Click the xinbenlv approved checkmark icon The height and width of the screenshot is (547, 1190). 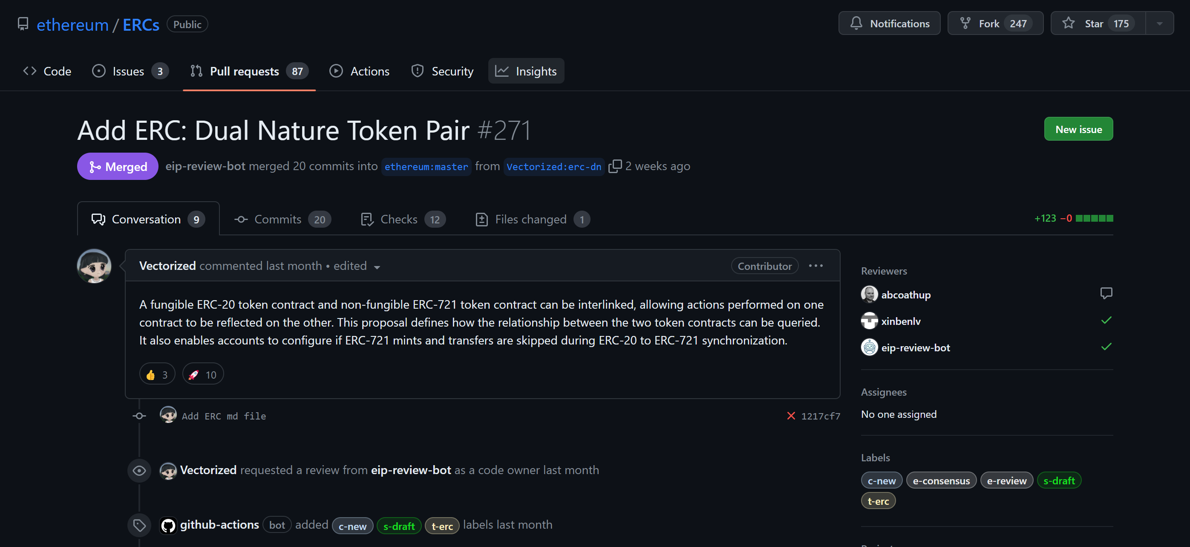pyautogui.click(x=1106, y=320)
